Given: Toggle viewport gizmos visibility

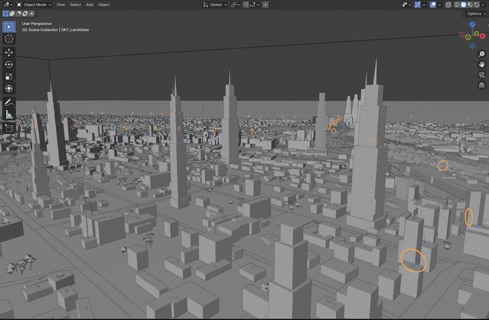Looking at the screenshot, I should point(417,4).
